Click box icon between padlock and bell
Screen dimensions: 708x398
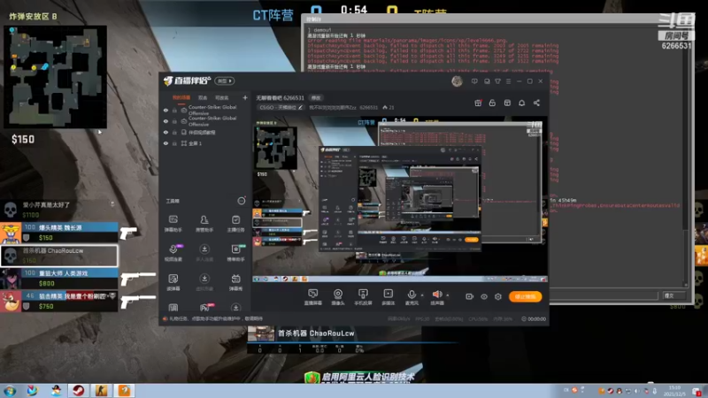click(507, 103)
